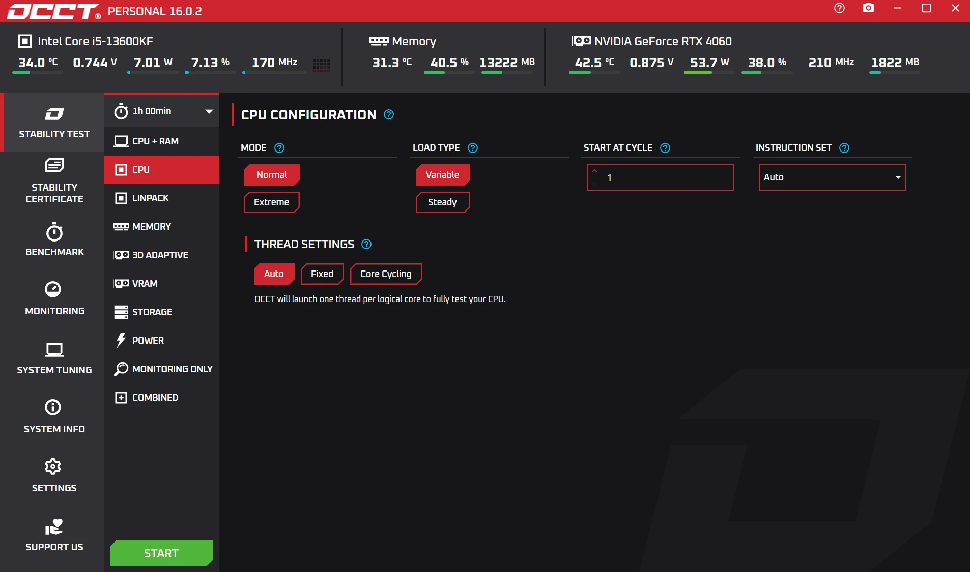
Task: Set thread settings to Fixed
Action: pos(322,274)
